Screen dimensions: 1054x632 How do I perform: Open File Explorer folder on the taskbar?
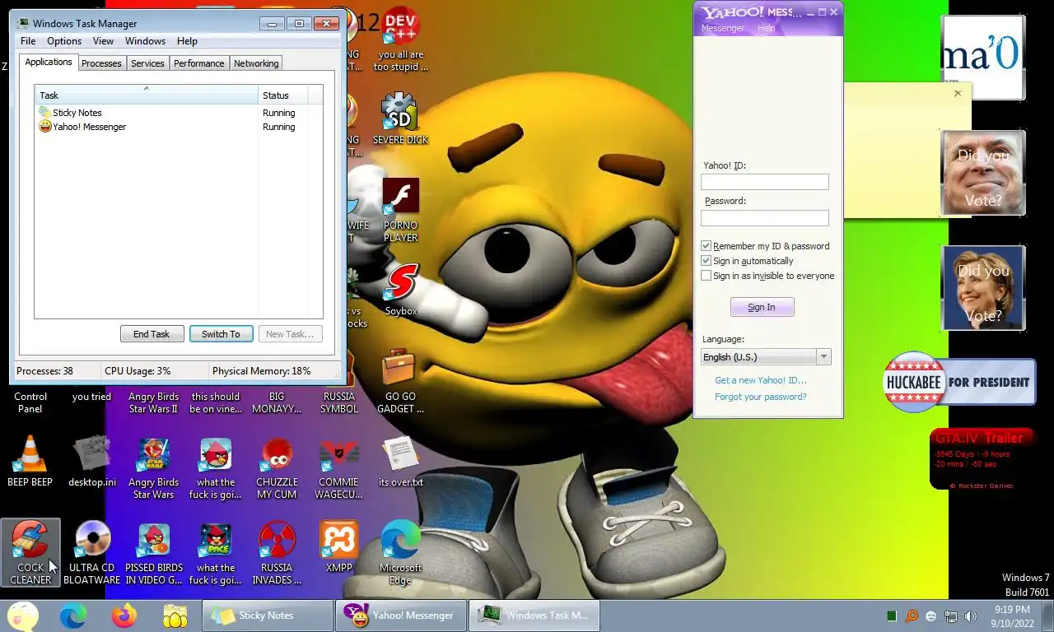click(x=175, y=615)
